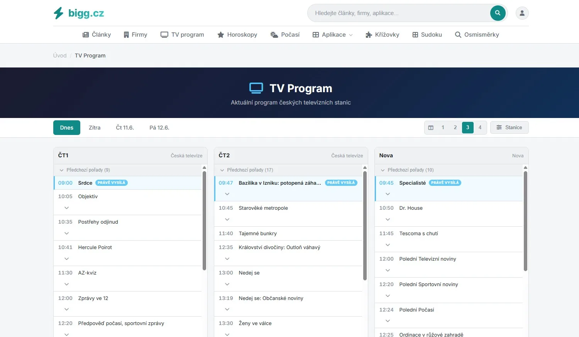Expand Předchozí pořady (17) in ČT2
Viewport: 579px width, 337px height.
coord(288,170)
